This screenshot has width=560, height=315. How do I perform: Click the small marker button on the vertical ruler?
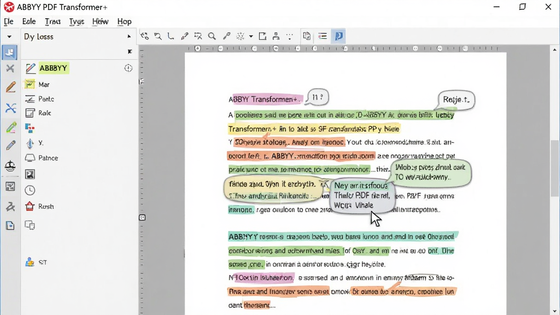click(x=142, y=218)
